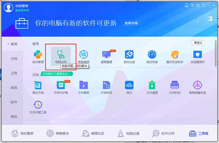Start 游戏加速 game booster
Viewport: 219px width, 143px height.
click(x=129, y=57)
